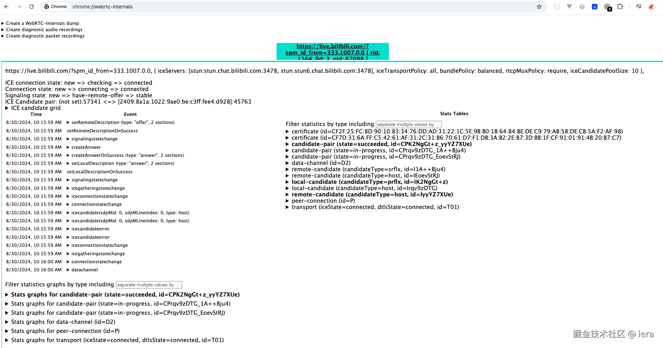The width and height of the screenshot is (663, 348).
Task: Expand stats graphs for data-channel D2
Action: pos(60,322)
